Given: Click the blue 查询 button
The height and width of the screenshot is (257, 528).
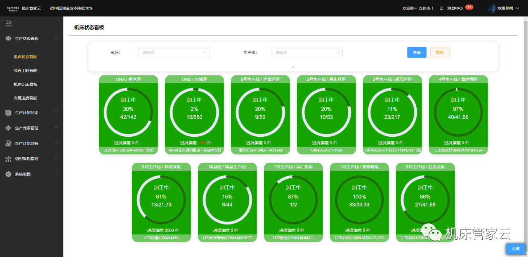Looking at the screenshot, I should [x=417, y=52].
